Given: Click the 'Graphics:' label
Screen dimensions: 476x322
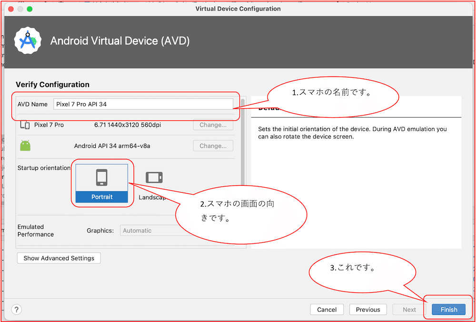Looking at the screenshot, I should pyautogui.click(x=100, y=230).
